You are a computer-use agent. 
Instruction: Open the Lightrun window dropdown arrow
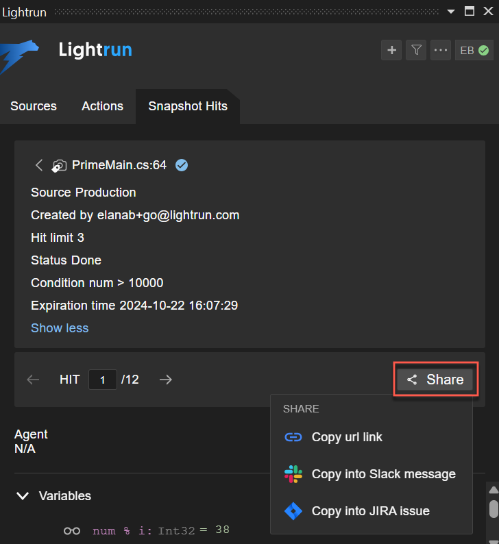click(450, 11)
